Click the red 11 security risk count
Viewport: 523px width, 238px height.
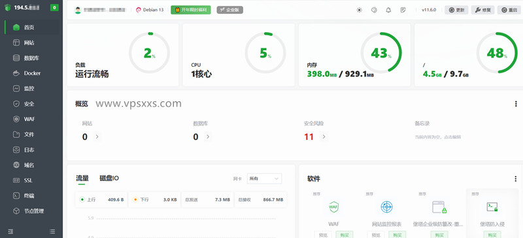coord(309,137)
